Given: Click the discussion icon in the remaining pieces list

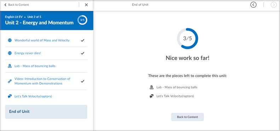Looking at the screenshot, I should [152, 96].
